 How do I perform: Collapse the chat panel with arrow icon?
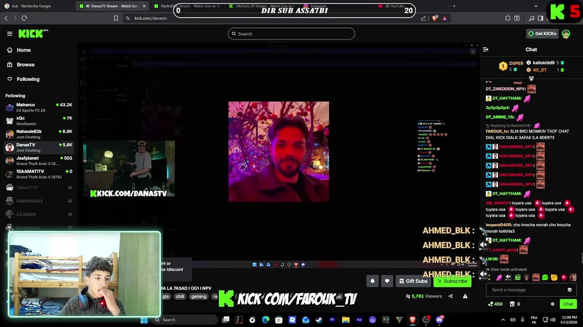click(486, 50)
